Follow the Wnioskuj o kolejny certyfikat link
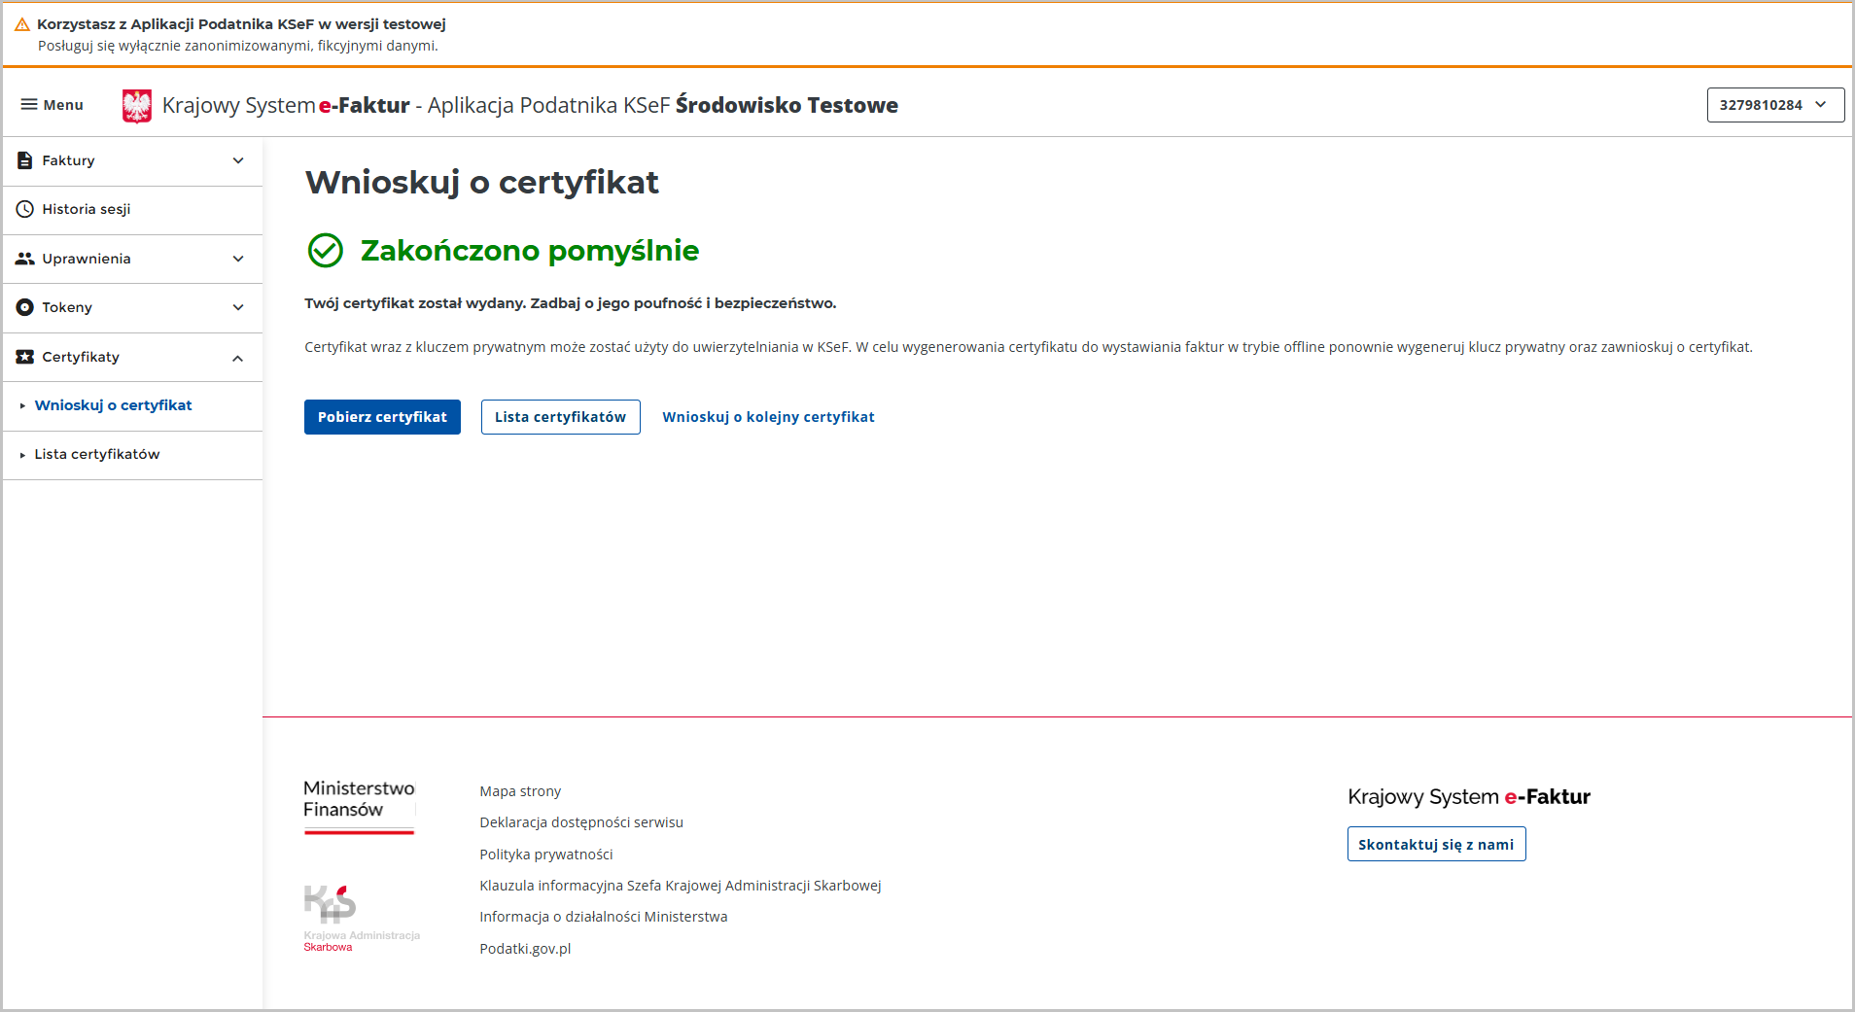 pyautogui.click(x=768, y=417)
